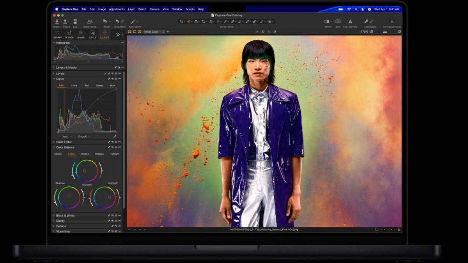Click the Spotlight search icon in menu bar

click(x=356, y=9)
